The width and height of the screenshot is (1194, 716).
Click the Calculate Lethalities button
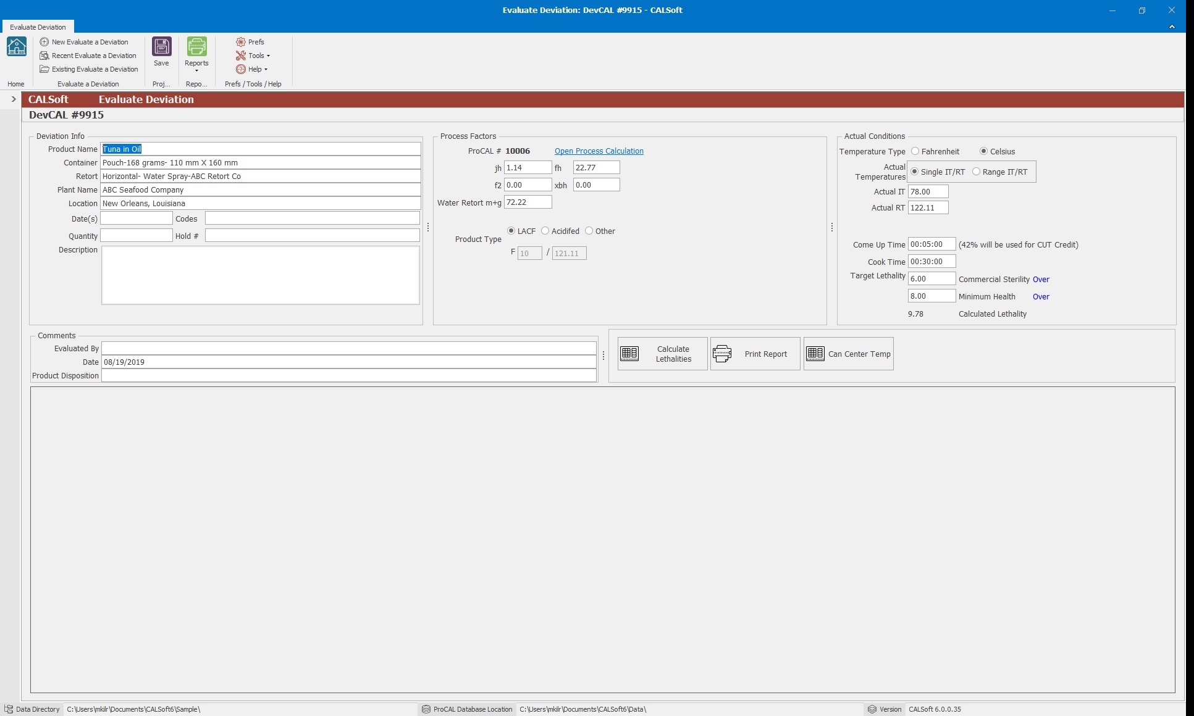pos(662,354)
